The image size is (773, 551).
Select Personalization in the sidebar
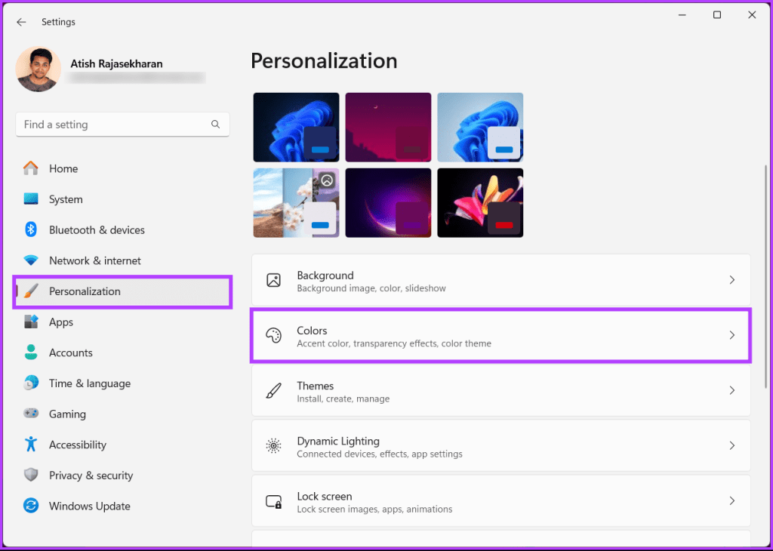click(85, 291)
